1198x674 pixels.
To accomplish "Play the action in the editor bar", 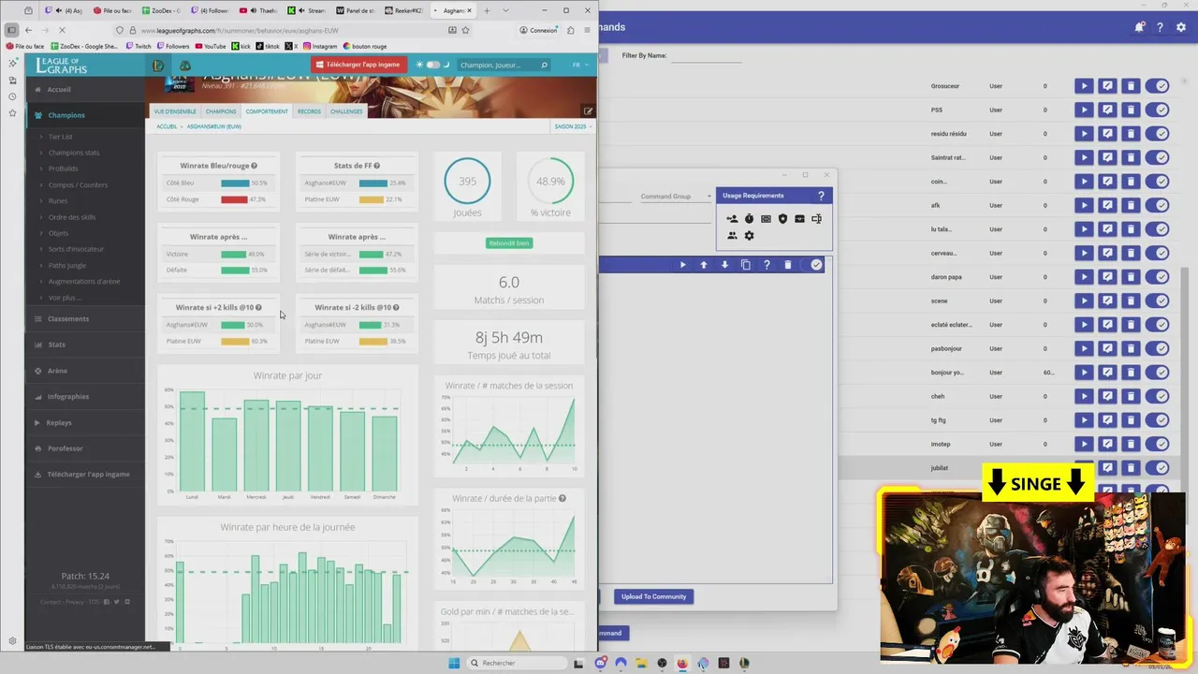I will (682, 265).
